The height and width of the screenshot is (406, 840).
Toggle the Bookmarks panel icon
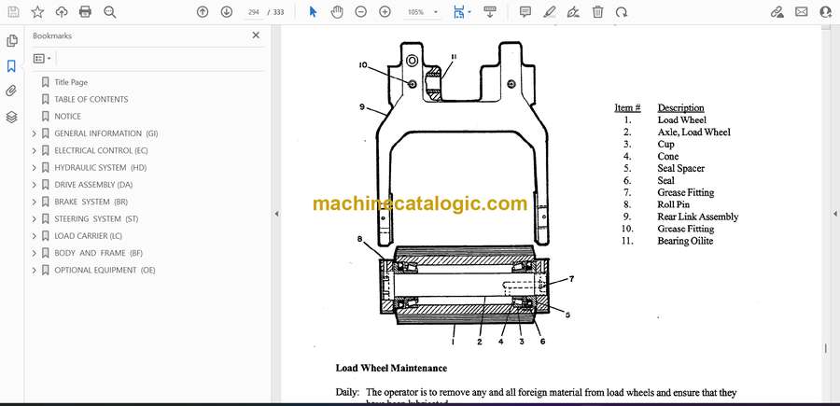(12, 66)
